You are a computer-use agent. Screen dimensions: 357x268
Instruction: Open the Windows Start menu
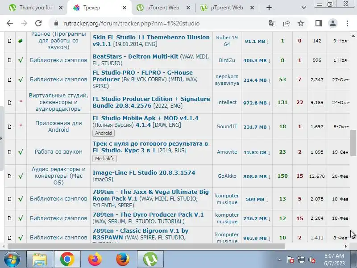12,260
